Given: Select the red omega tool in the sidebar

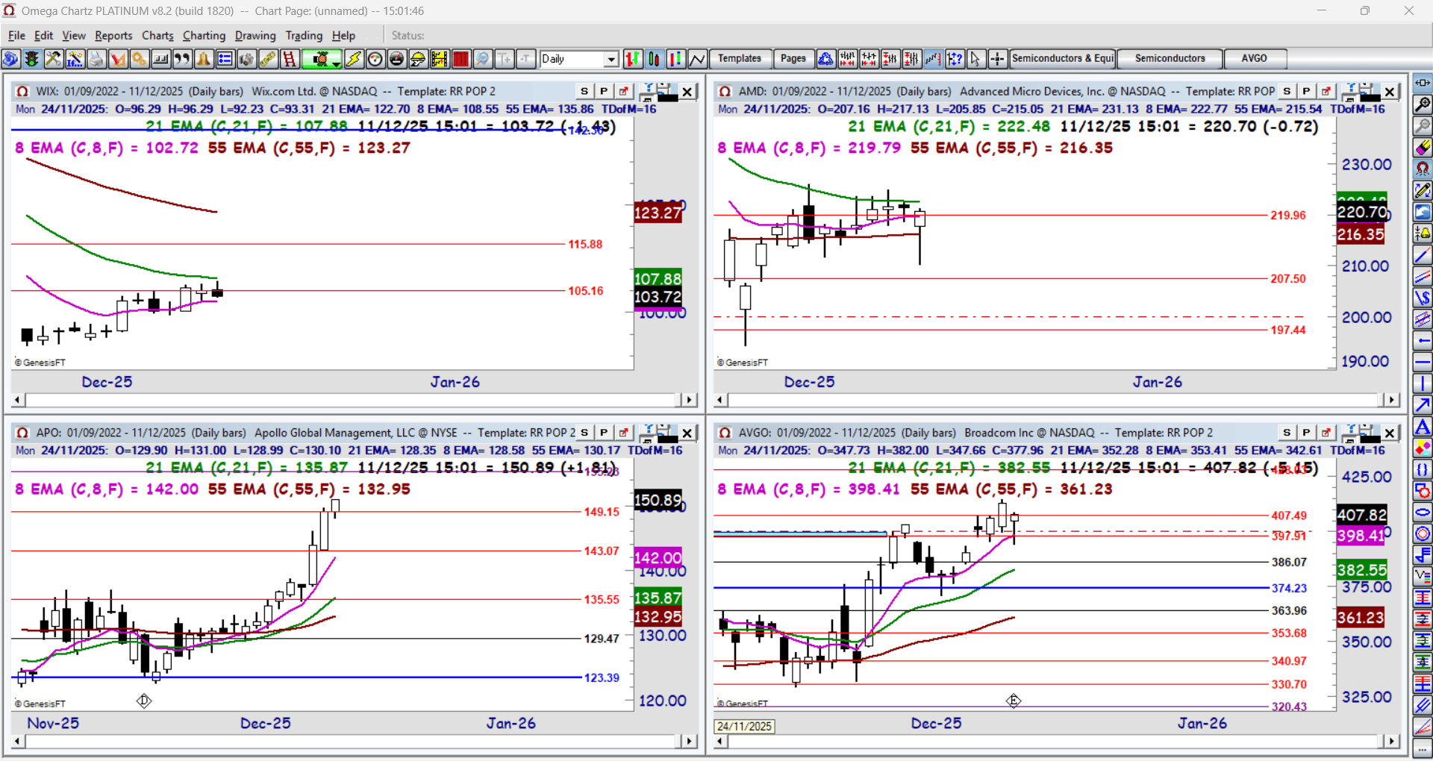Looking at the screenshot, I should pyautogui.click(x=1423, y=169).
